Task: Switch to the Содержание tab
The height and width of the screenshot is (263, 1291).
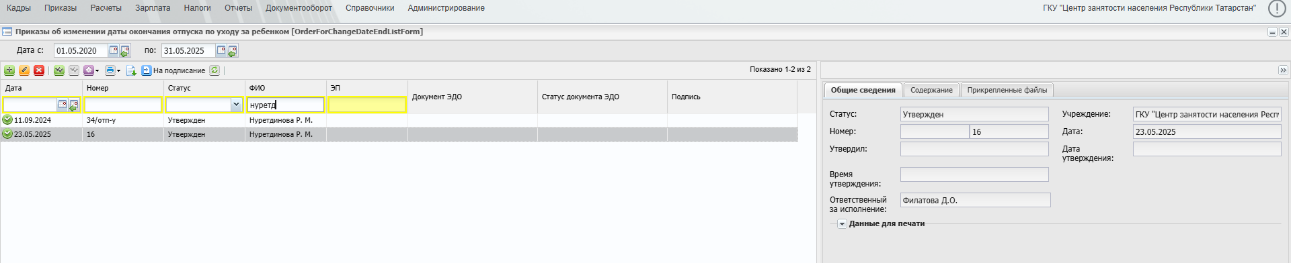Action: (931, 90)
